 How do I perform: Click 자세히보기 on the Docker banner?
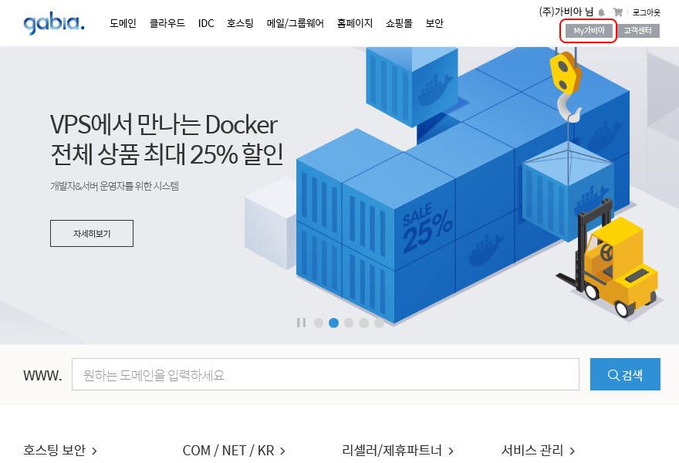click(92, 234)
